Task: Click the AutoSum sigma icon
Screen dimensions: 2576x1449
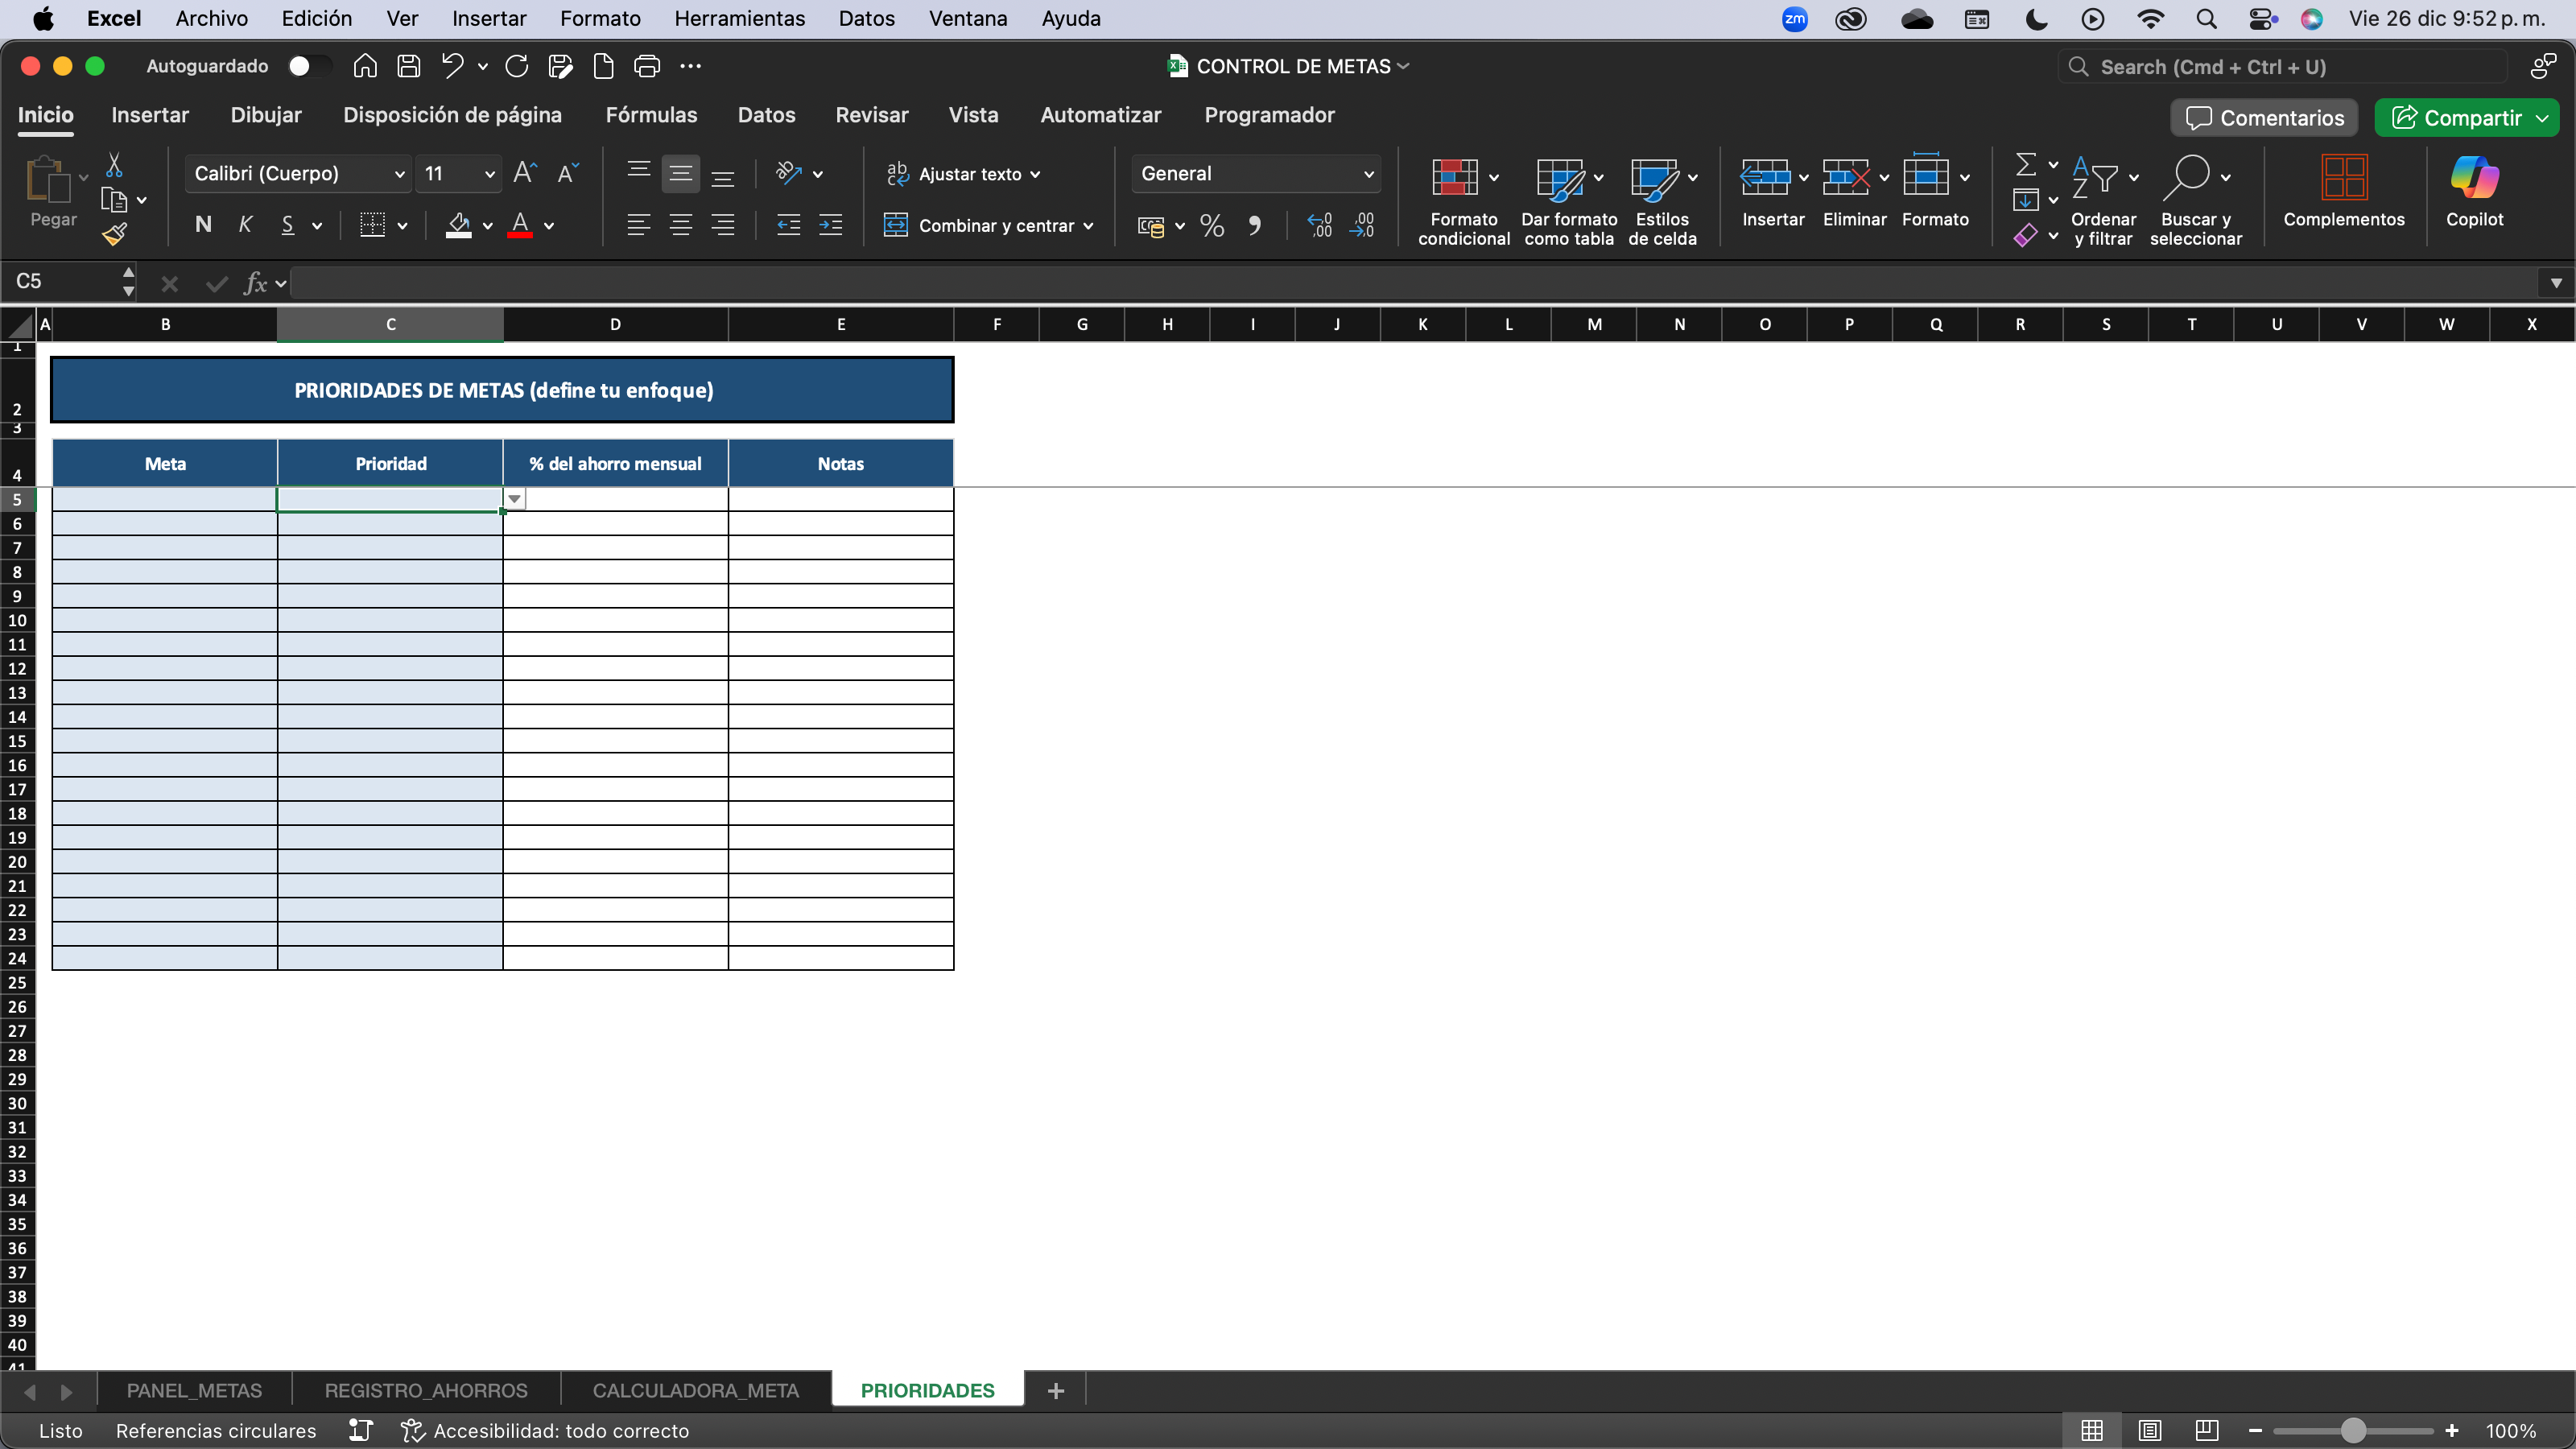Action: 2025,164
